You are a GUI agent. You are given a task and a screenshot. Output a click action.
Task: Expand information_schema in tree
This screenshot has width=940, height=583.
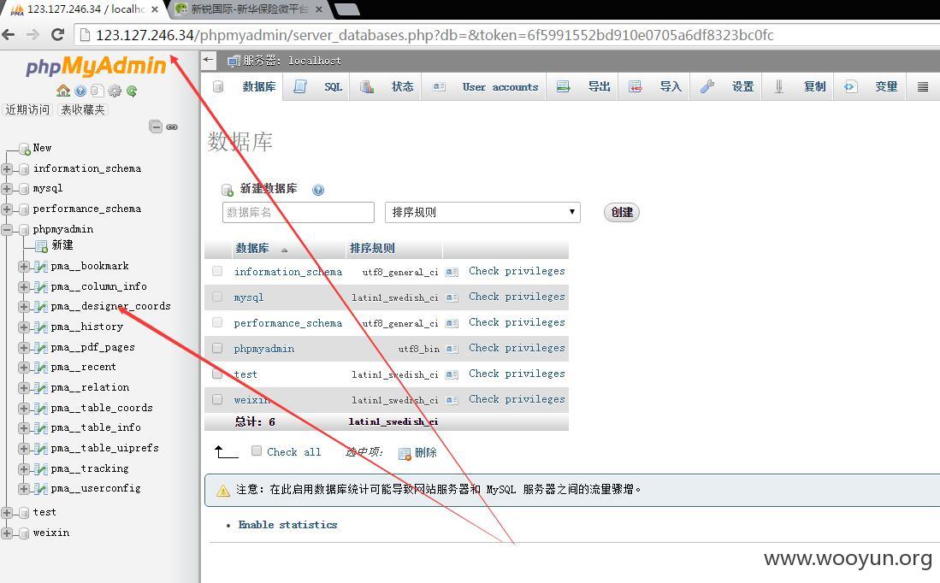[x=7, y=169]
